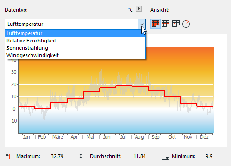
Task: Switch to the partly filled grid view icon
Action: (166, 24)
